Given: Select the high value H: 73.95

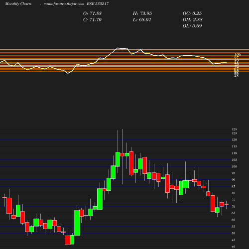Looking at the screenshot, I should [142, 13].
